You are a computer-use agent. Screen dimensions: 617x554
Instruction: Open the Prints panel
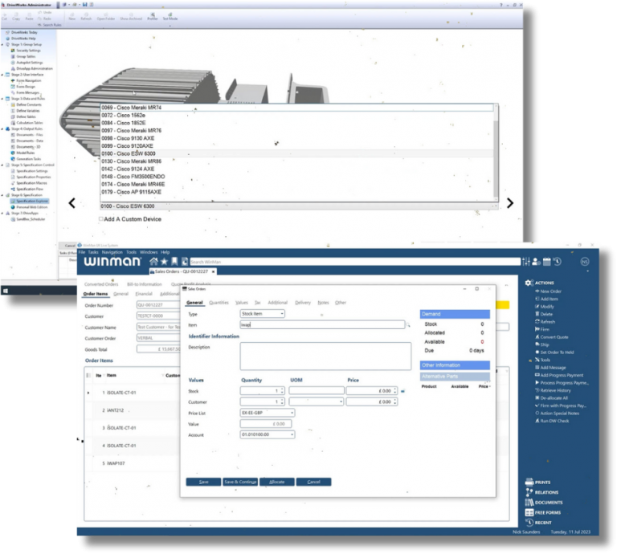tap(538, 482)
